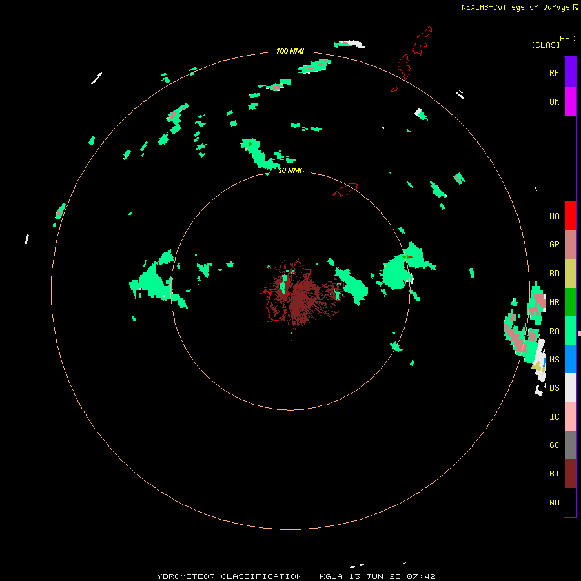Click the 07:42 timestamp
This screenshot has width=581, height=581.
[x=421, y=576]
